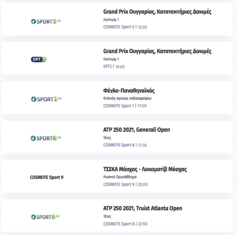Open the Grand Prix Ουγγαρίας title on EPT2

coord(157,51)
